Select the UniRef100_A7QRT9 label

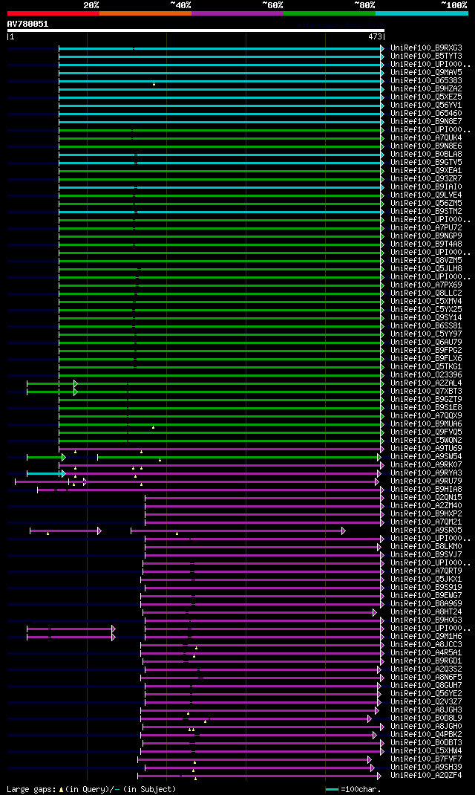tap(426, 571)
